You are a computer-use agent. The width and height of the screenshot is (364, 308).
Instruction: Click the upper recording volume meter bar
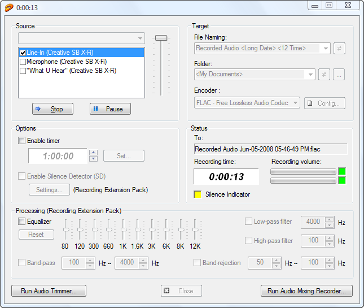click(x=303, y=172)
